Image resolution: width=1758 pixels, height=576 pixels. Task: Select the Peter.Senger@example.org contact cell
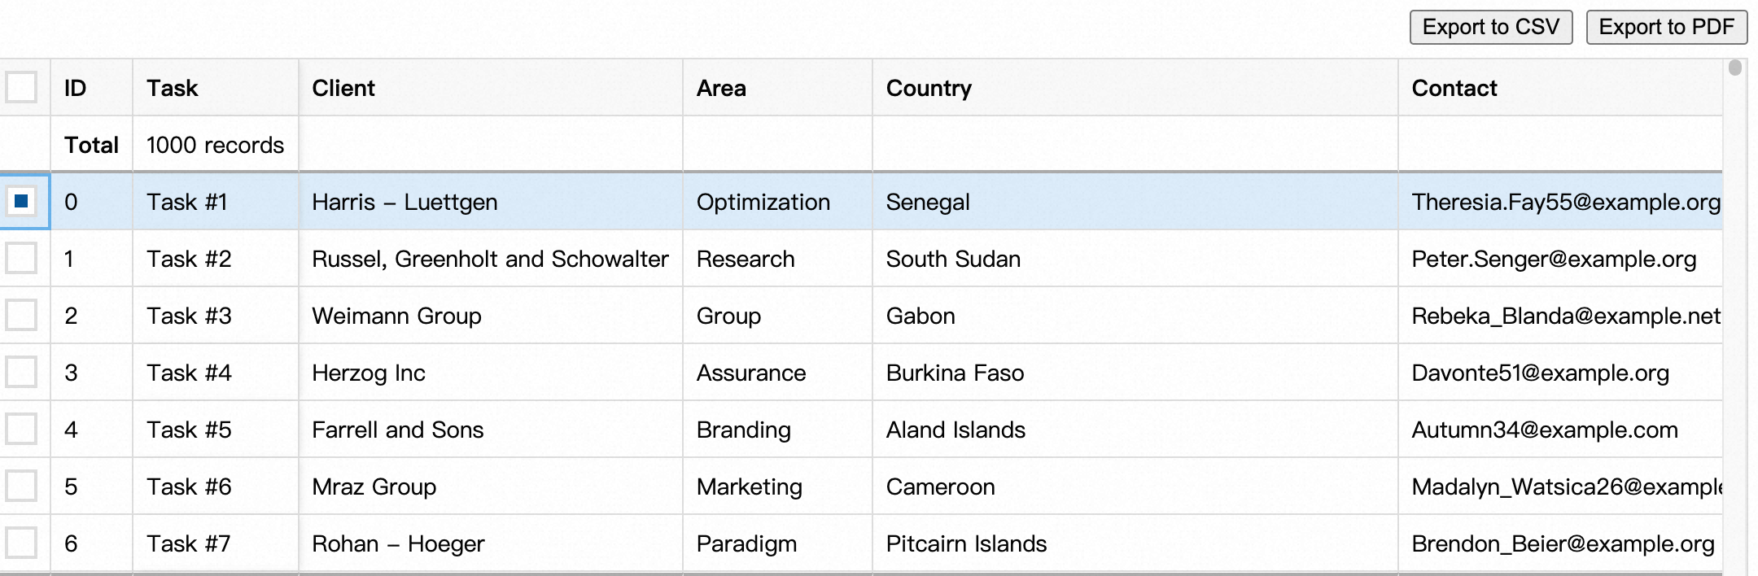tap(1554, 259)
